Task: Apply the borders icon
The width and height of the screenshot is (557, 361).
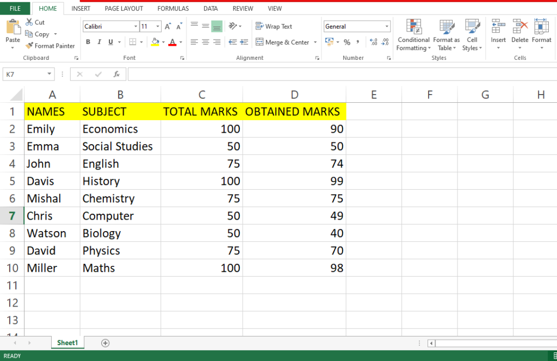Action: (133, 42)
